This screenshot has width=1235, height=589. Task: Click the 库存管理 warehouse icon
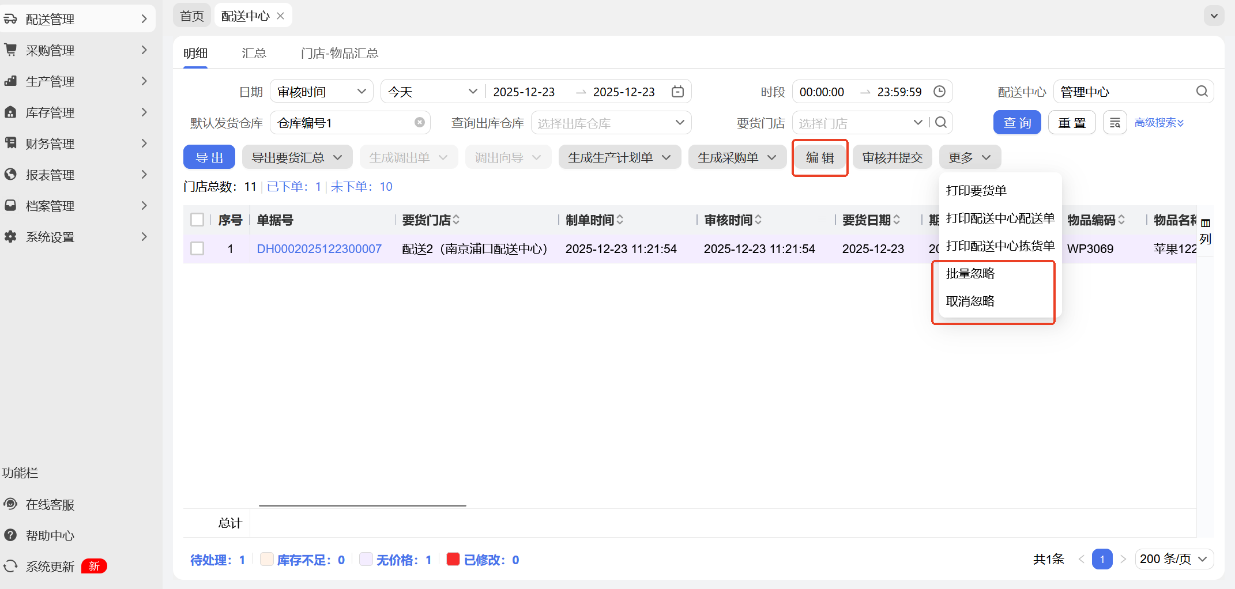(10, 112)
